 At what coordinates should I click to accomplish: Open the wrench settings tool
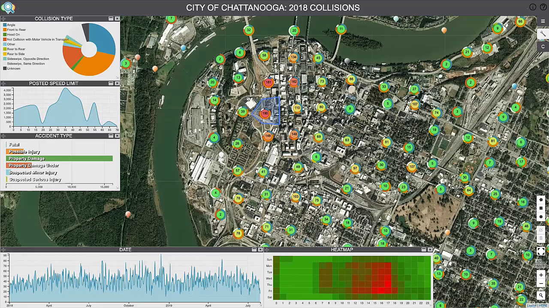543,33
